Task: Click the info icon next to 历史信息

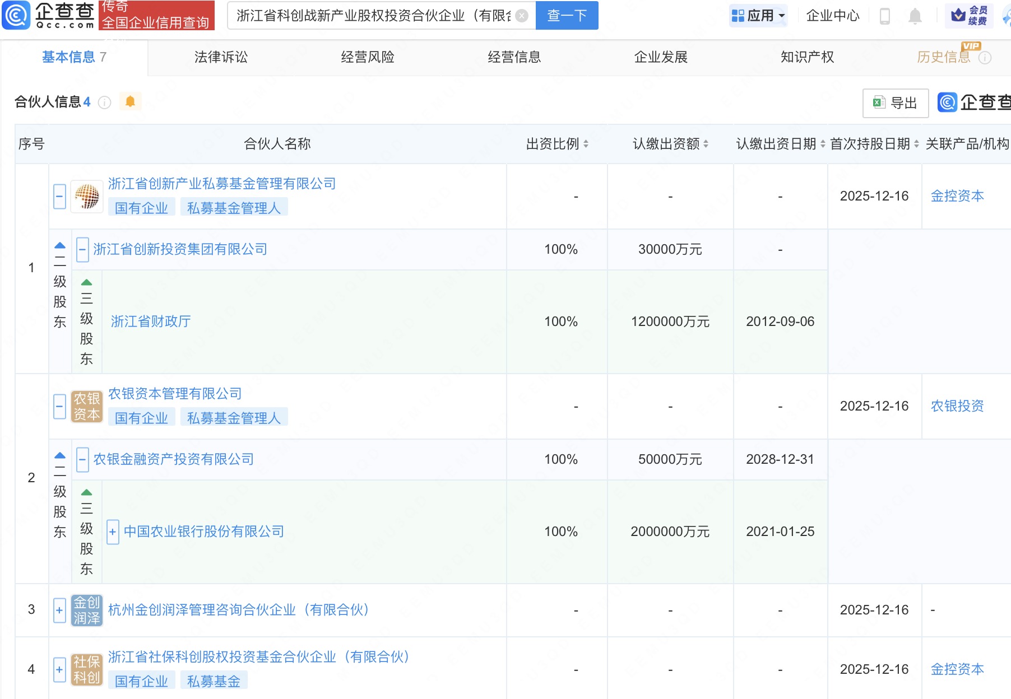Action: (x=985, y=58)
